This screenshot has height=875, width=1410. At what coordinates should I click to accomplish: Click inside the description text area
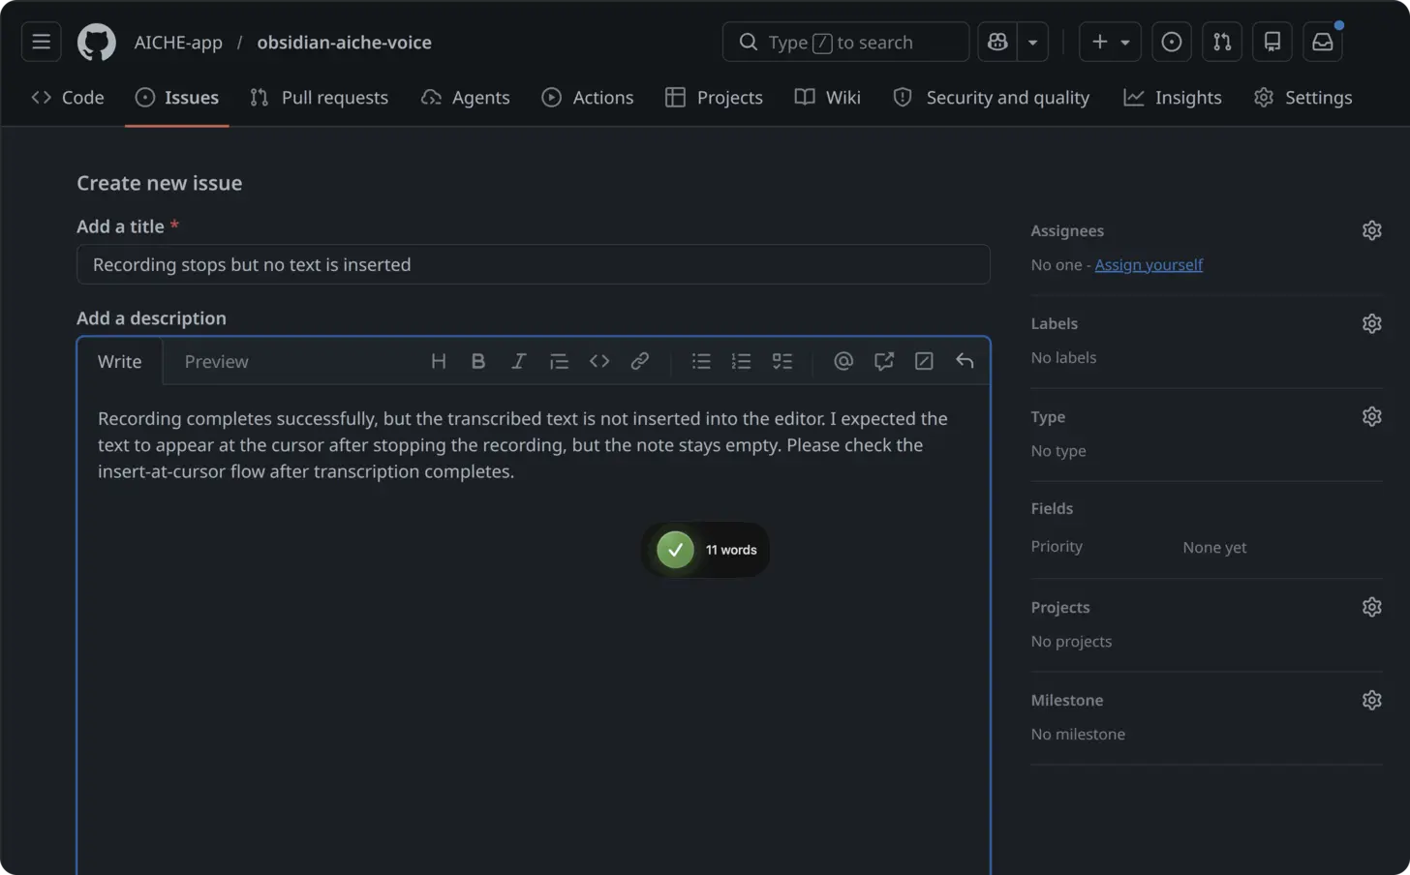(534, 629)
